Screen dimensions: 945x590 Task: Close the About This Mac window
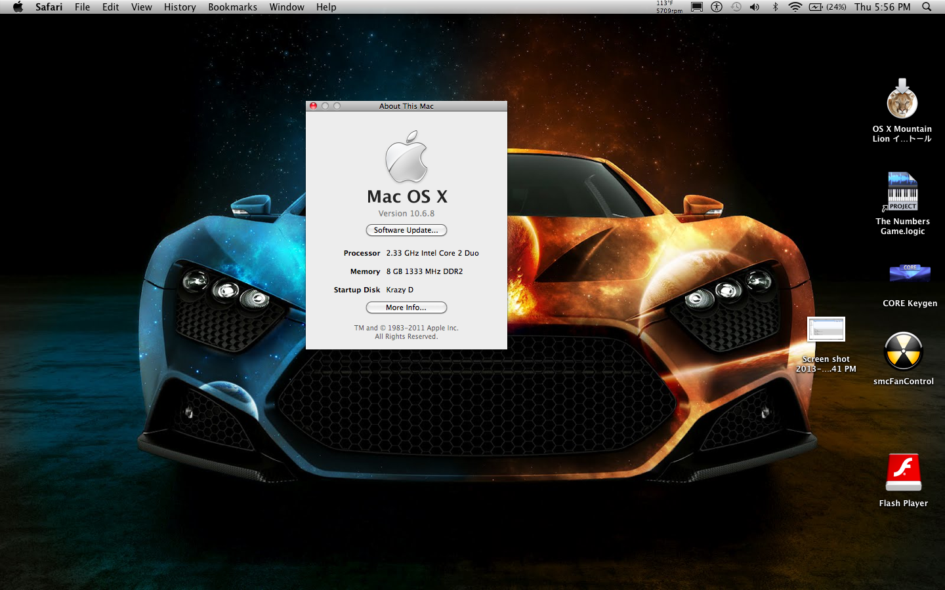(x=313, y=106)
